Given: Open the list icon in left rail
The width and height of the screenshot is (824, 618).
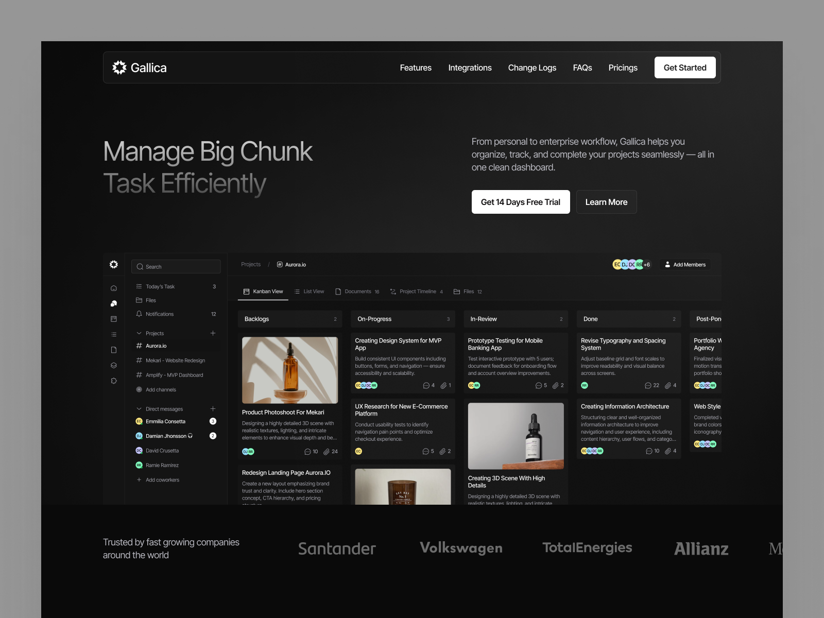Looking at the screenshot, I should 114,335.
